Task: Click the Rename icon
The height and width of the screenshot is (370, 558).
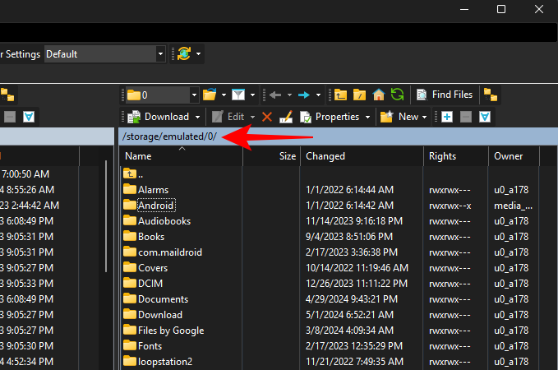Action: 285,117
